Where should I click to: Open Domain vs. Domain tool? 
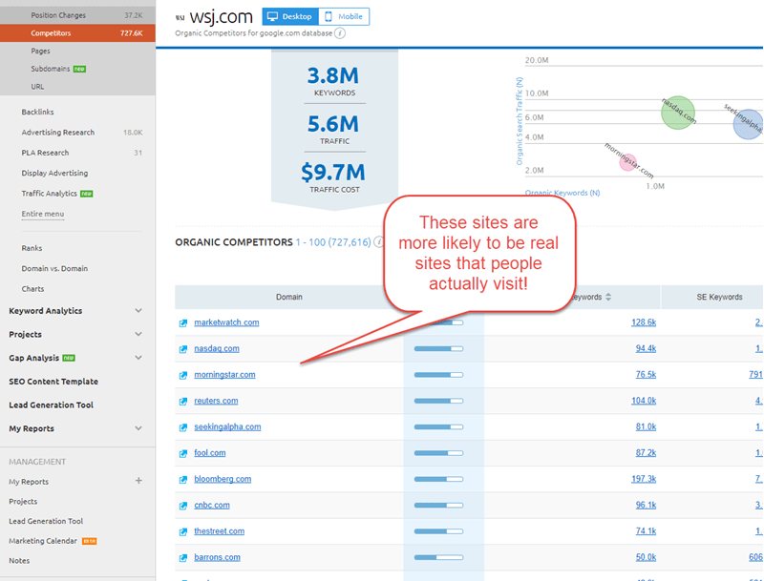click(x=54, y=269)
